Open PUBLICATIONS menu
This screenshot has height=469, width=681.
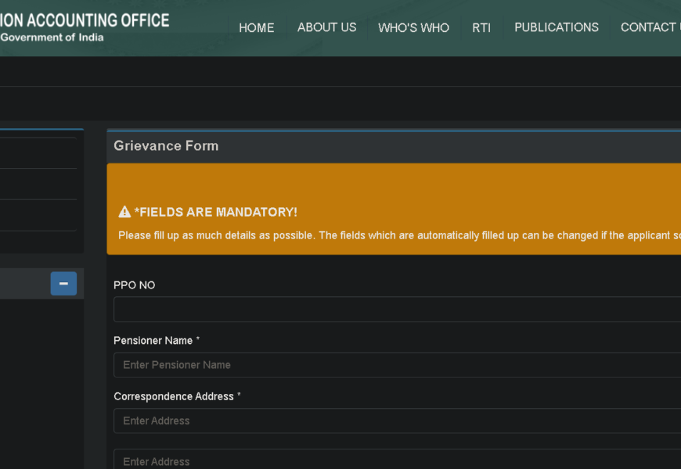557,27
